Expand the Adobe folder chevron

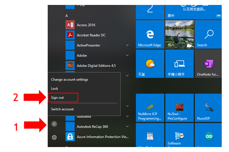pyautogui.click(x=127, y=55)
